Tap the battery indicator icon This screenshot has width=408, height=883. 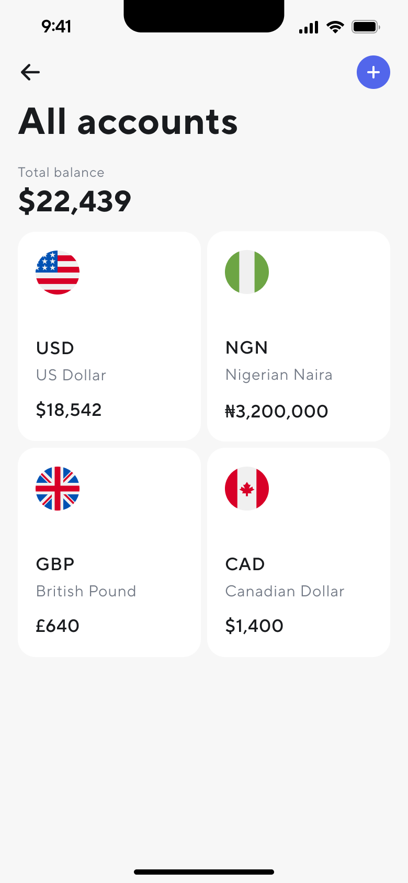coord(366,27)
